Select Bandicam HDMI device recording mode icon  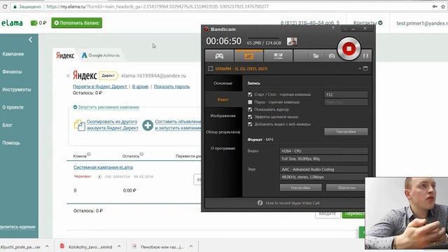278,56
